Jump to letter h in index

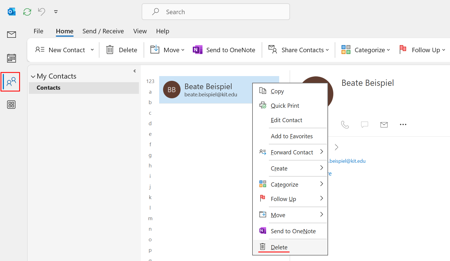[x=150, y=166]
